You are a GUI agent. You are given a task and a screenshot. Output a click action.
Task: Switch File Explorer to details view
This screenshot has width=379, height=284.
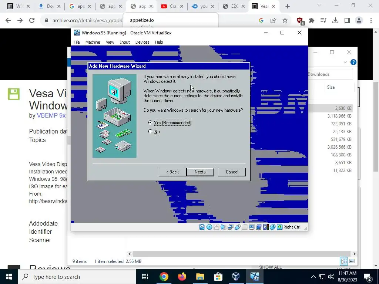(344, 261)
